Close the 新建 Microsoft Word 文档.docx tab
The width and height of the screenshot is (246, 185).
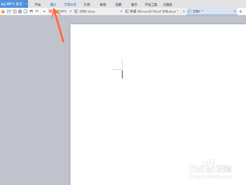[x=184, y=11]
